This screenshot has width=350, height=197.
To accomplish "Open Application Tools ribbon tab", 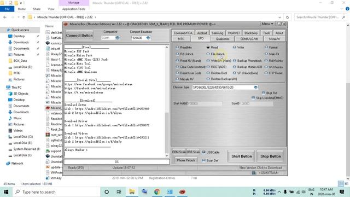I will tap(74, 9).
